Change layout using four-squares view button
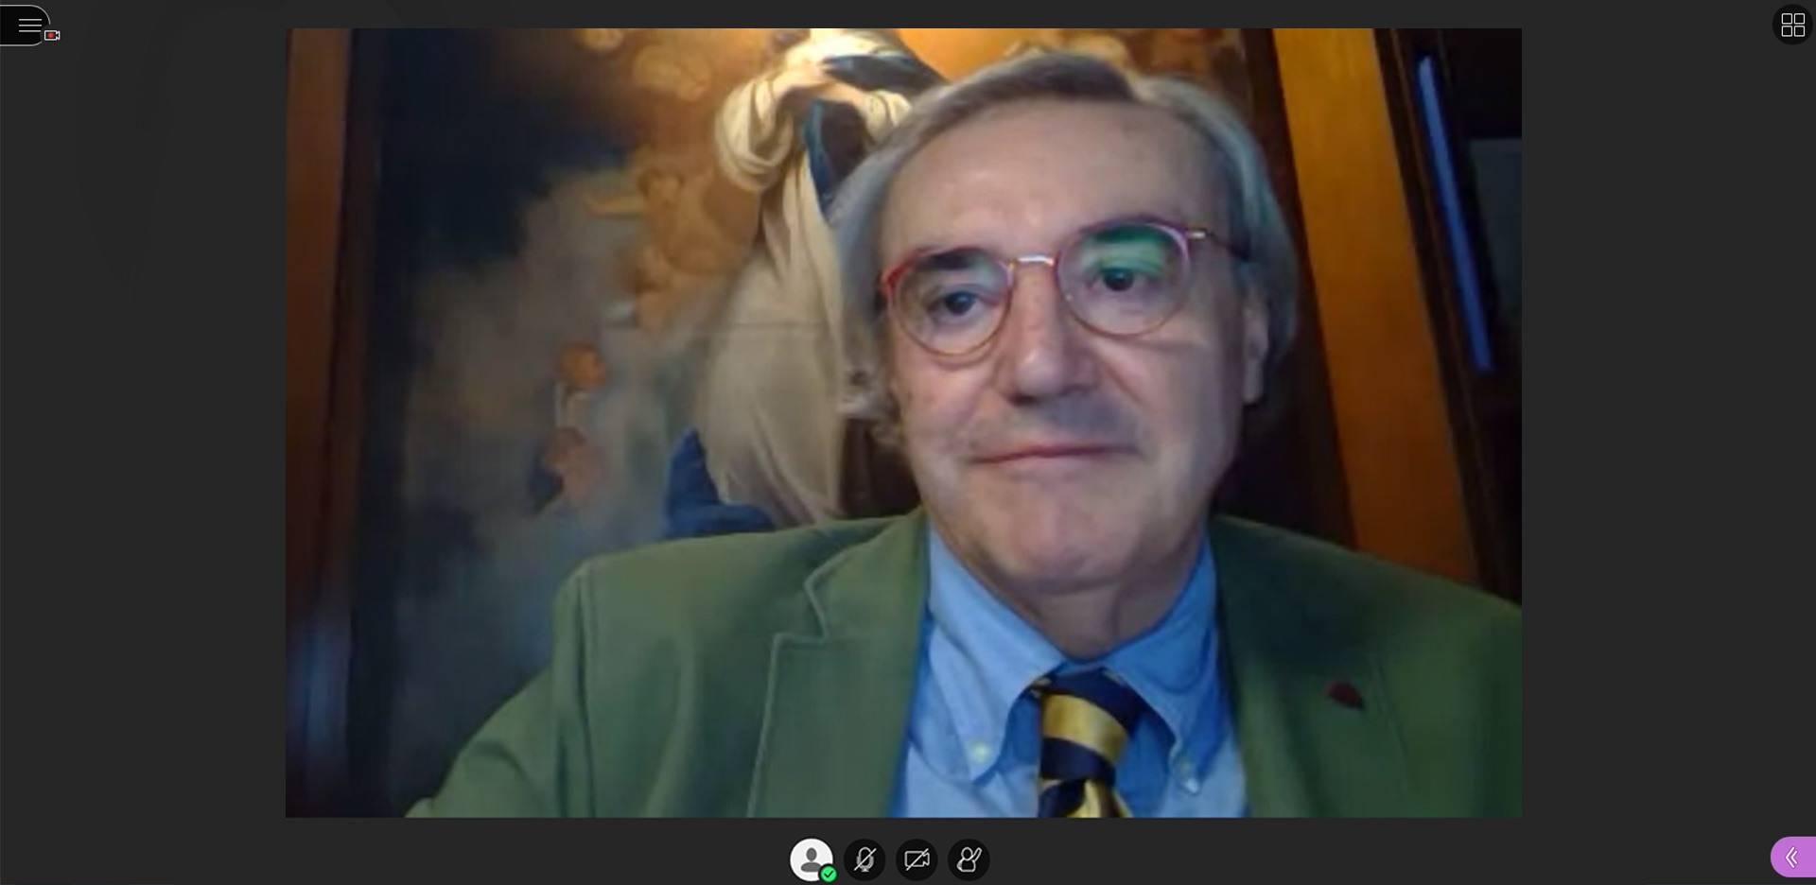The width and height of the screenshot is (1816, 885). (x=1792, y=25)
